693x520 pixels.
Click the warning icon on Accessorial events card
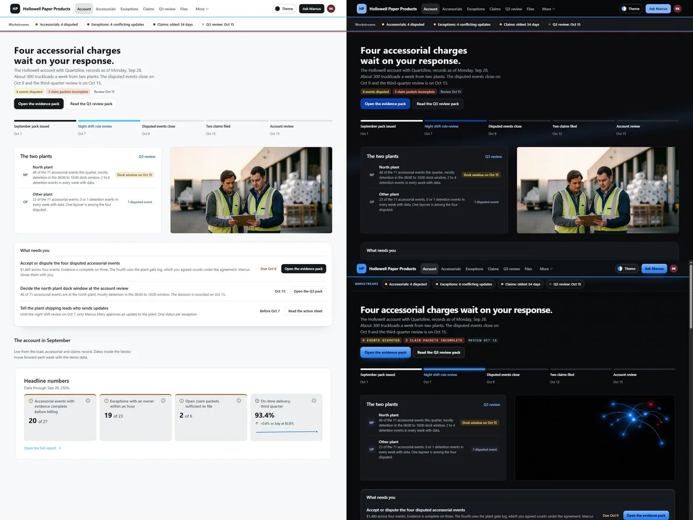31,400
